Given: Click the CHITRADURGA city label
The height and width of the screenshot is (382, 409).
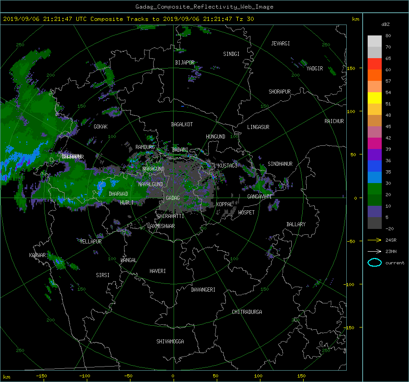Looking at the screenshot, I should 247,312.
